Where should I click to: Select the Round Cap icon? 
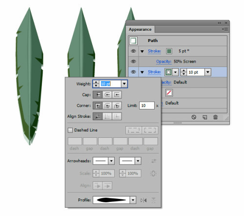(107, 95)
